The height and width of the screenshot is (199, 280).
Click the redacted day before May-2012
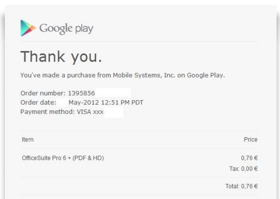[63, 102]
